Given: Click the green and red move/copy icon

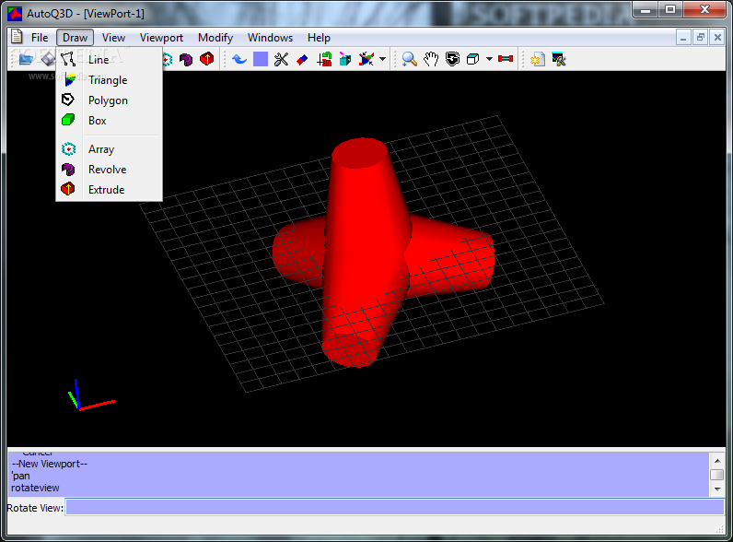Looking at the screenshot, I should coord(324,59).
